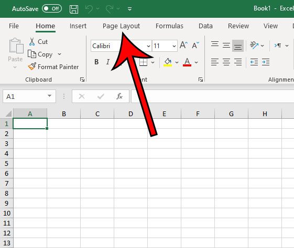
Task: Apply Italic formatting
Action: [108, 62]
